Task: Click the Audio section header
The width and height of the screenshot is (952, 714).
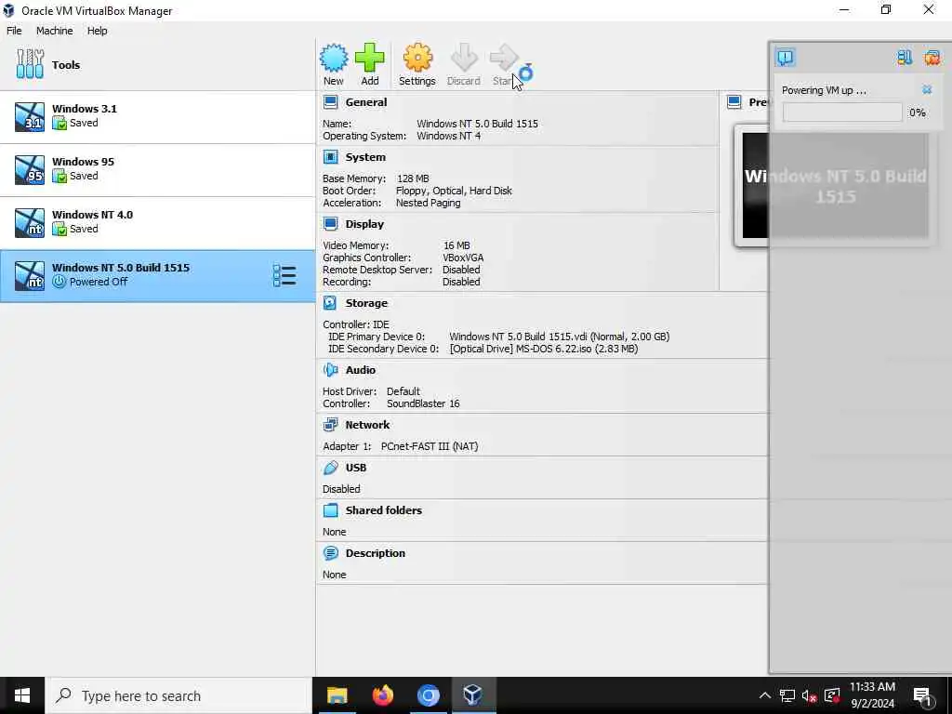Action: [361, 370]
